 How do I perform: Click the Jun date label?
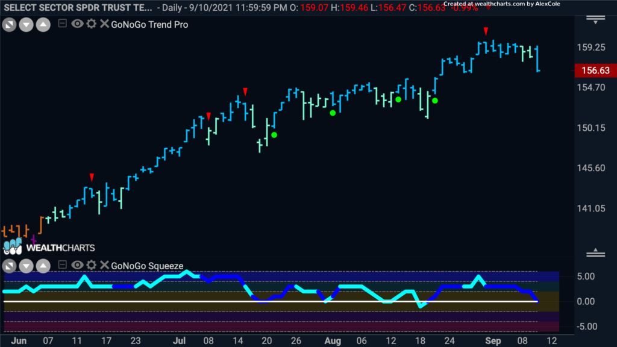tap(19, 341)
